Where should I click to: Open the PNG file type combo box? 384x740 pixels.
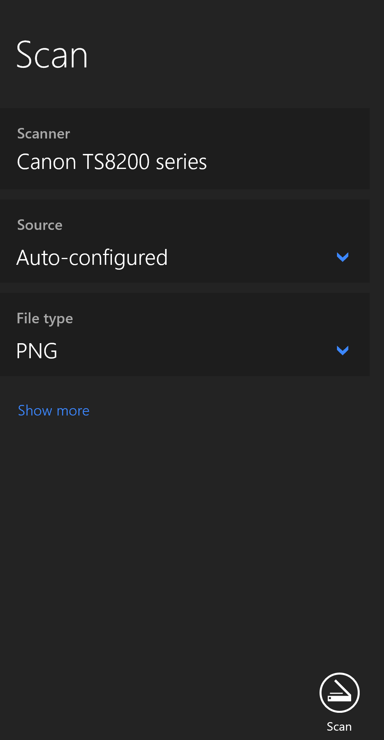point(184,351)
